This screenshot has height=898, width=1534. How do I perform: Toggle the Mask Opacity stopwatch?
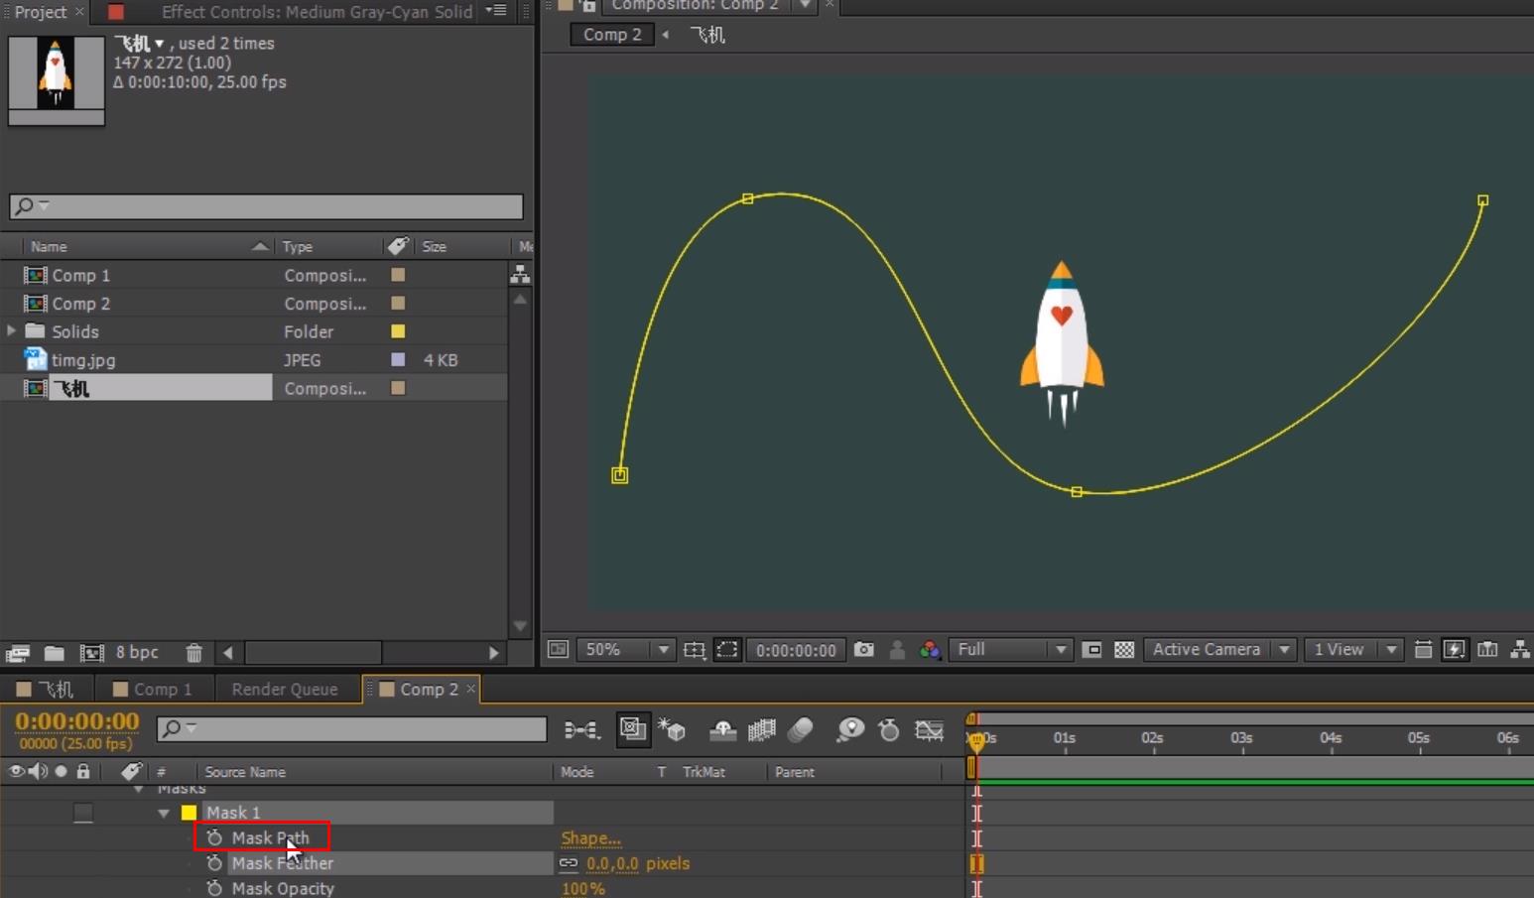pos(214,888)
